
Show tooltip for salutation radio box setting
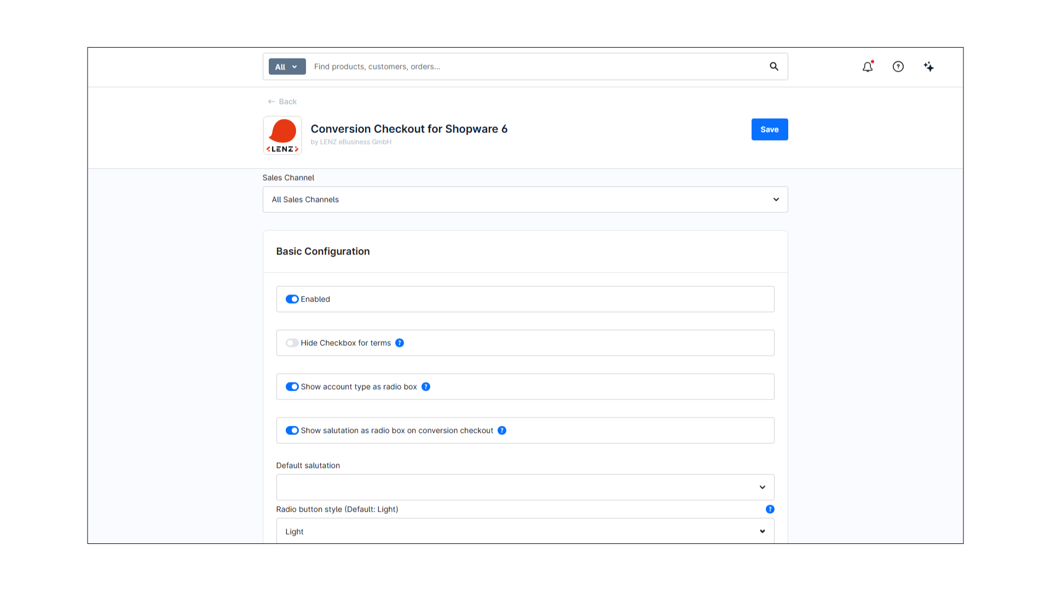[x=502, y=430]
